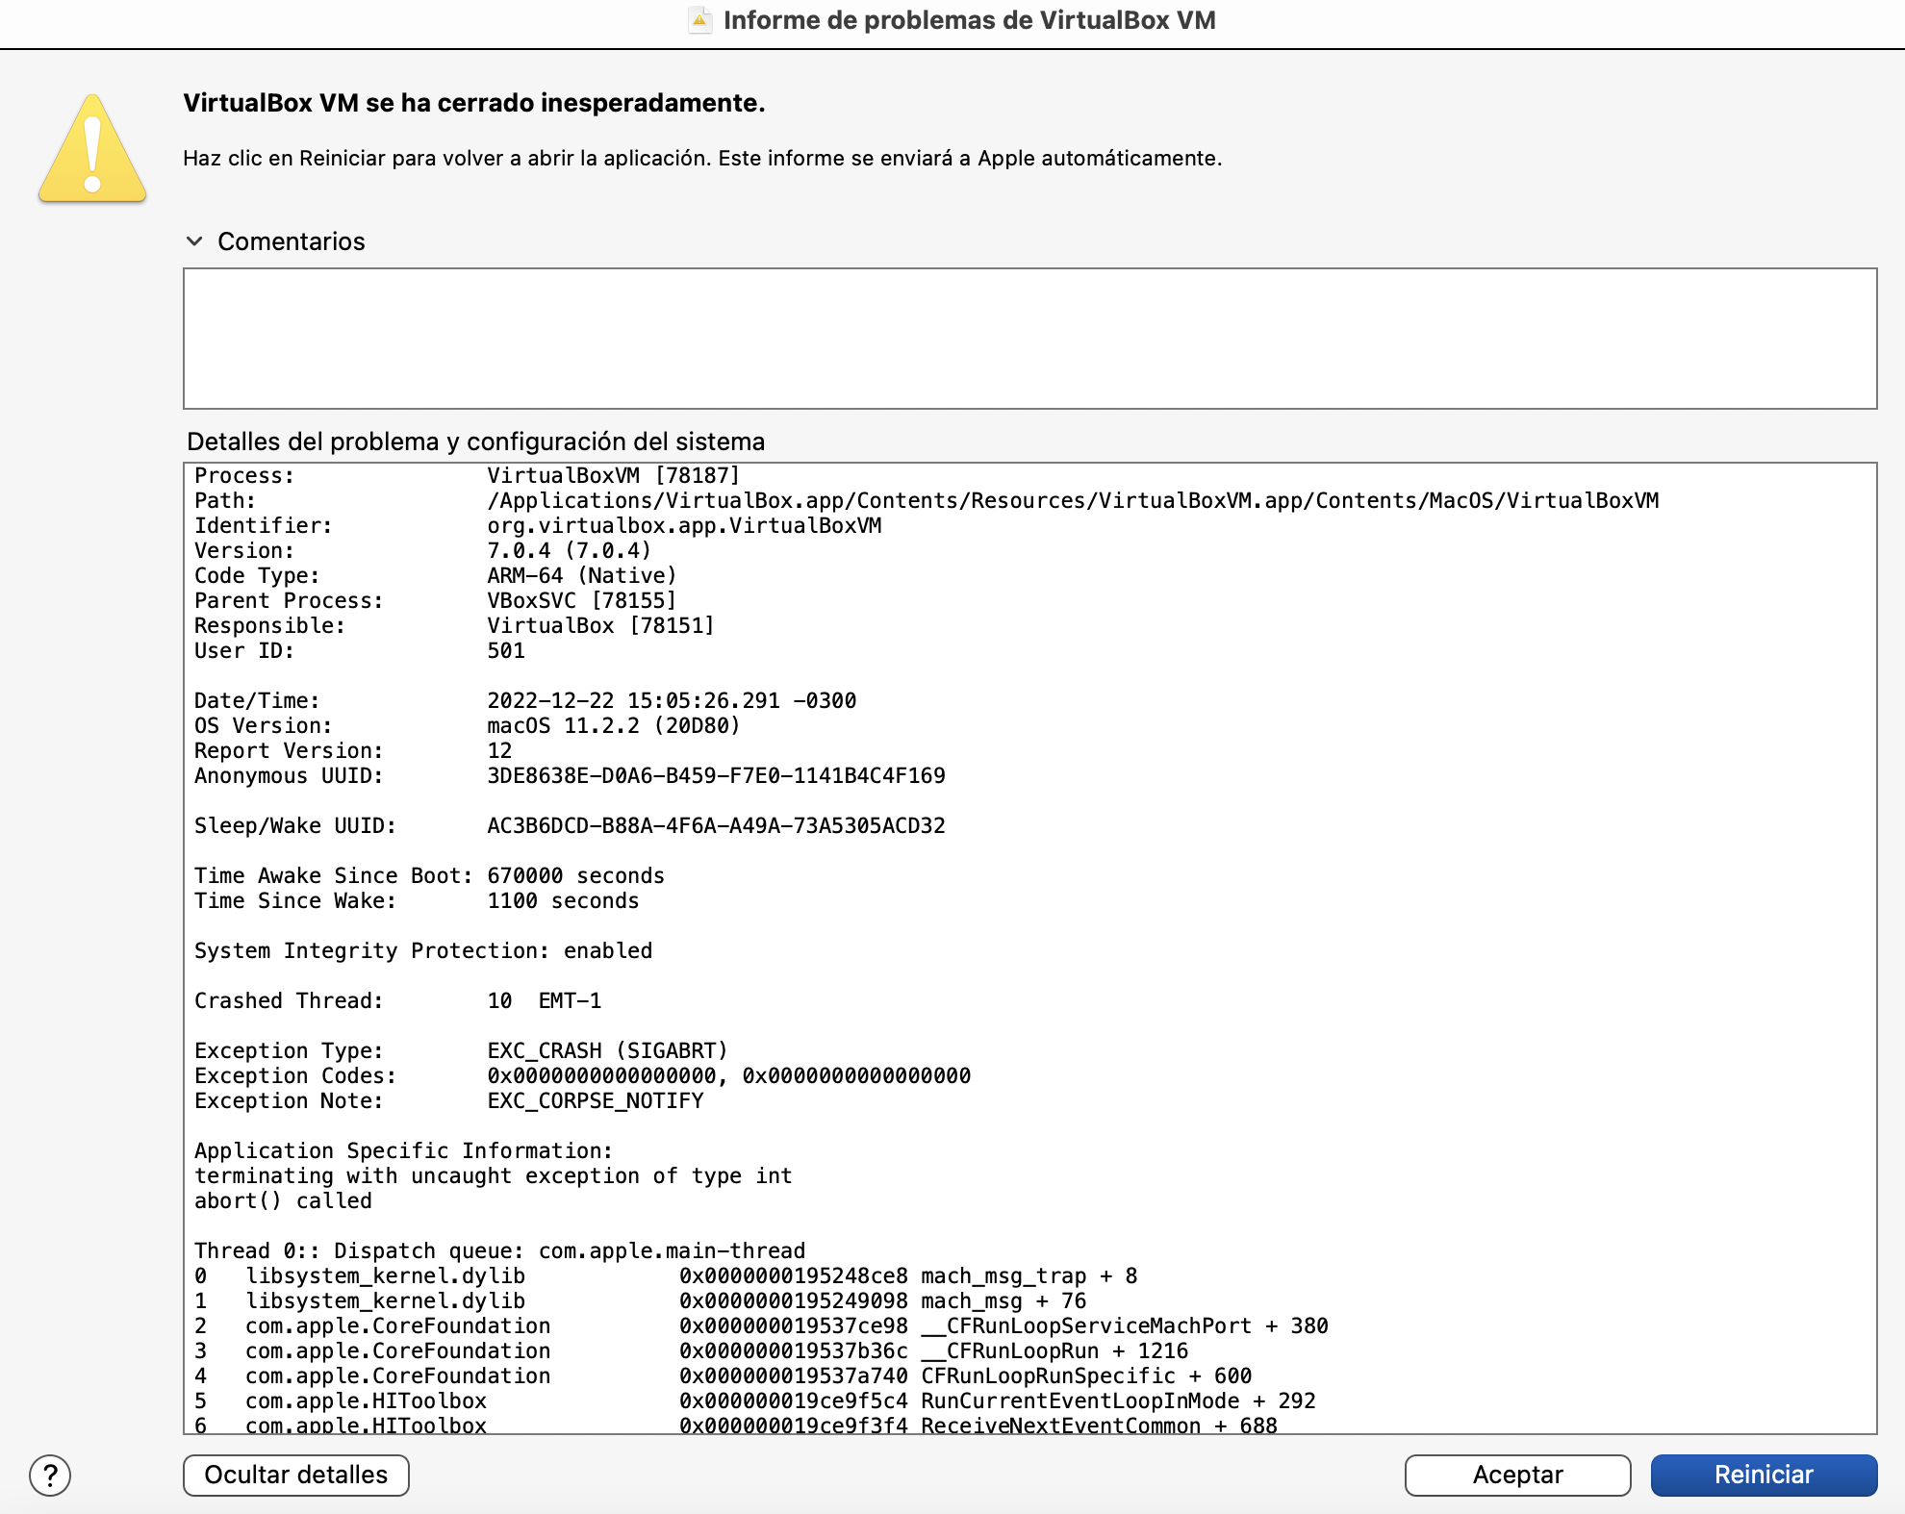Click the 'Detalles del problema' section label
Viewport: 1905px width, 1514px height.
[475, 442]
